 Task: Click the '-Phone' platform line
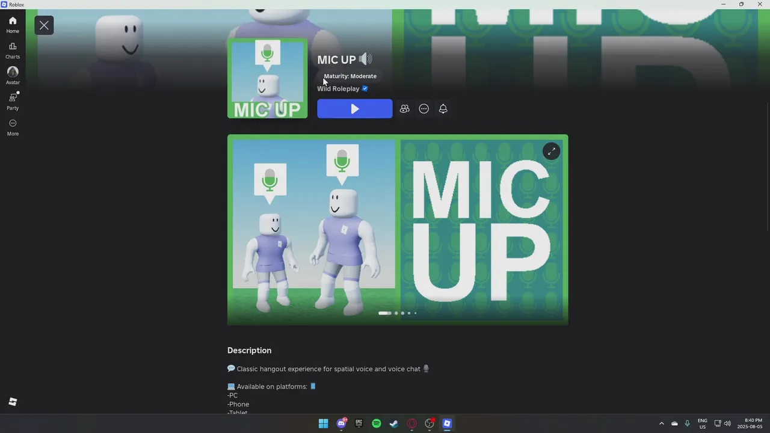238,404
